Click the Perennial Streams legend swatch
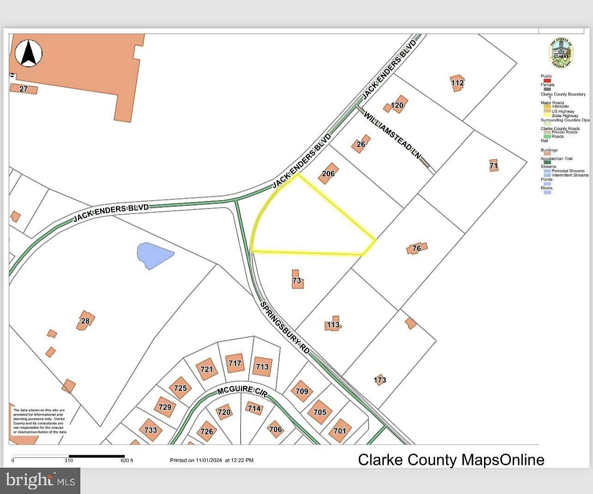Image resolution: width=593 pixels, height=494 pixels. (547, 171)
